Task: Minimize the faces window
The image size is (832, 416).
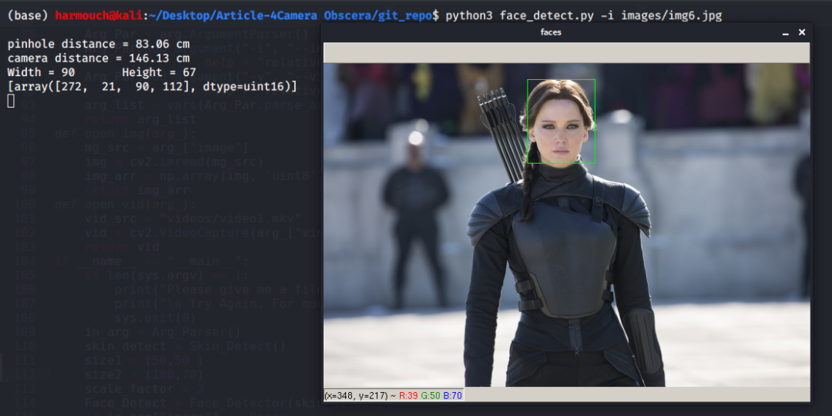Action: pyautogui.click(x=785, y=33)
